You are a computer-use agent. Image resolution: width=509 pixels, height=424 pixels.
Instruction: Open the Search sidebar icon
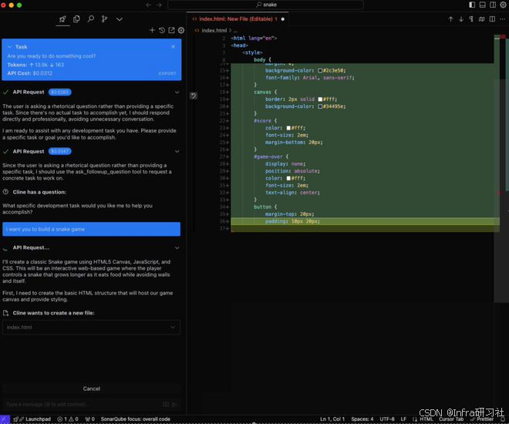pyautogui.click(x=90, y=19)
